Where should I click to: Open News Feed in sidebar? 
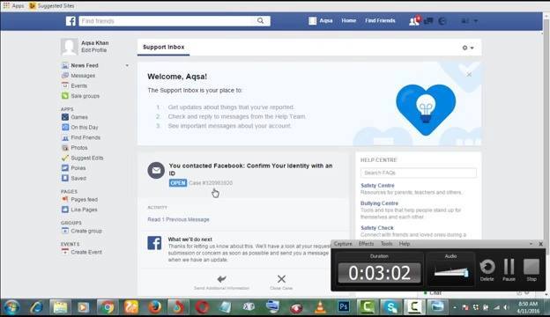(x=85, y=65)
